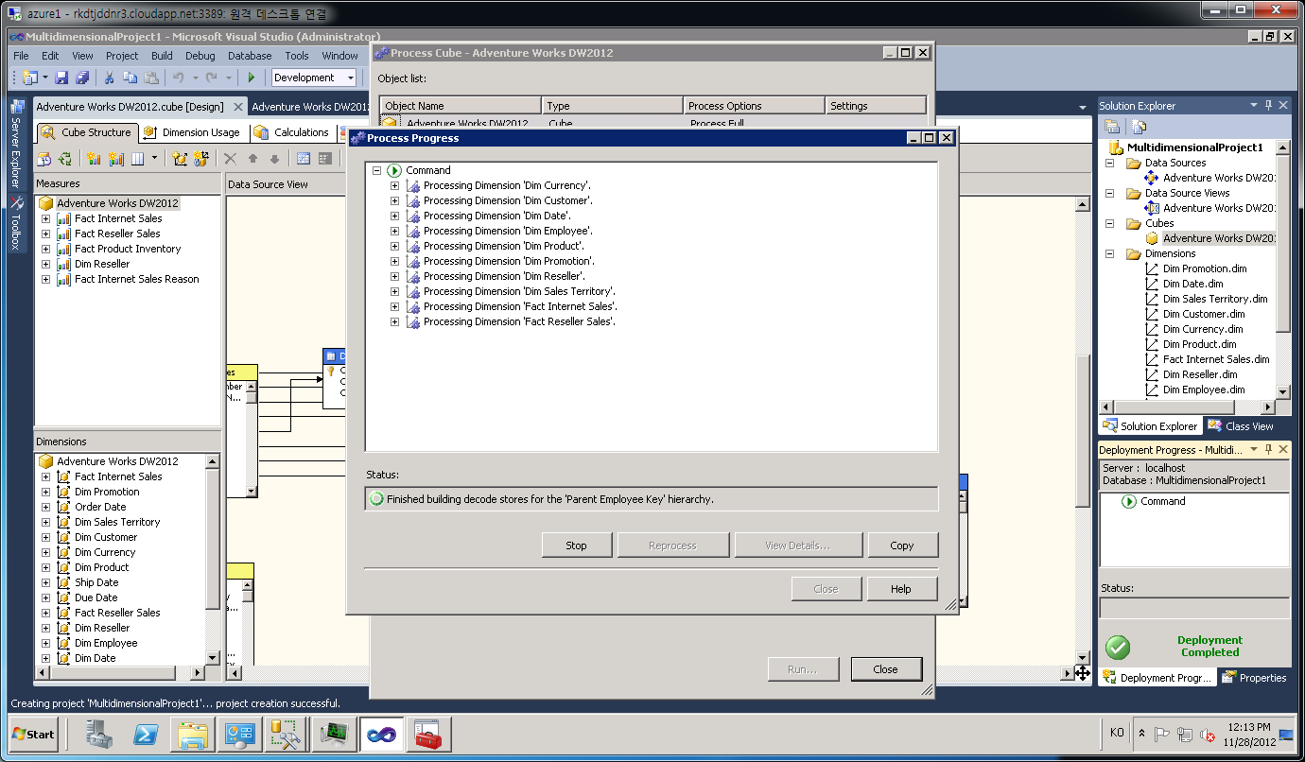Click the Stop button in Process Progress
1305x762 pixels.
[x=576, y=546]
